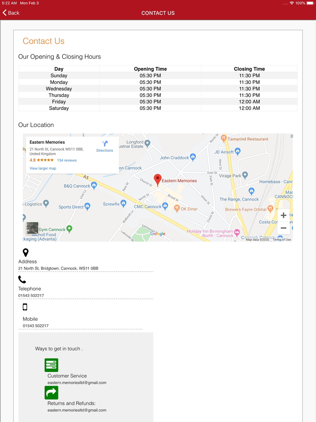Tap the Costa Coffee map label
316x422 pixels.
(268, 222)
